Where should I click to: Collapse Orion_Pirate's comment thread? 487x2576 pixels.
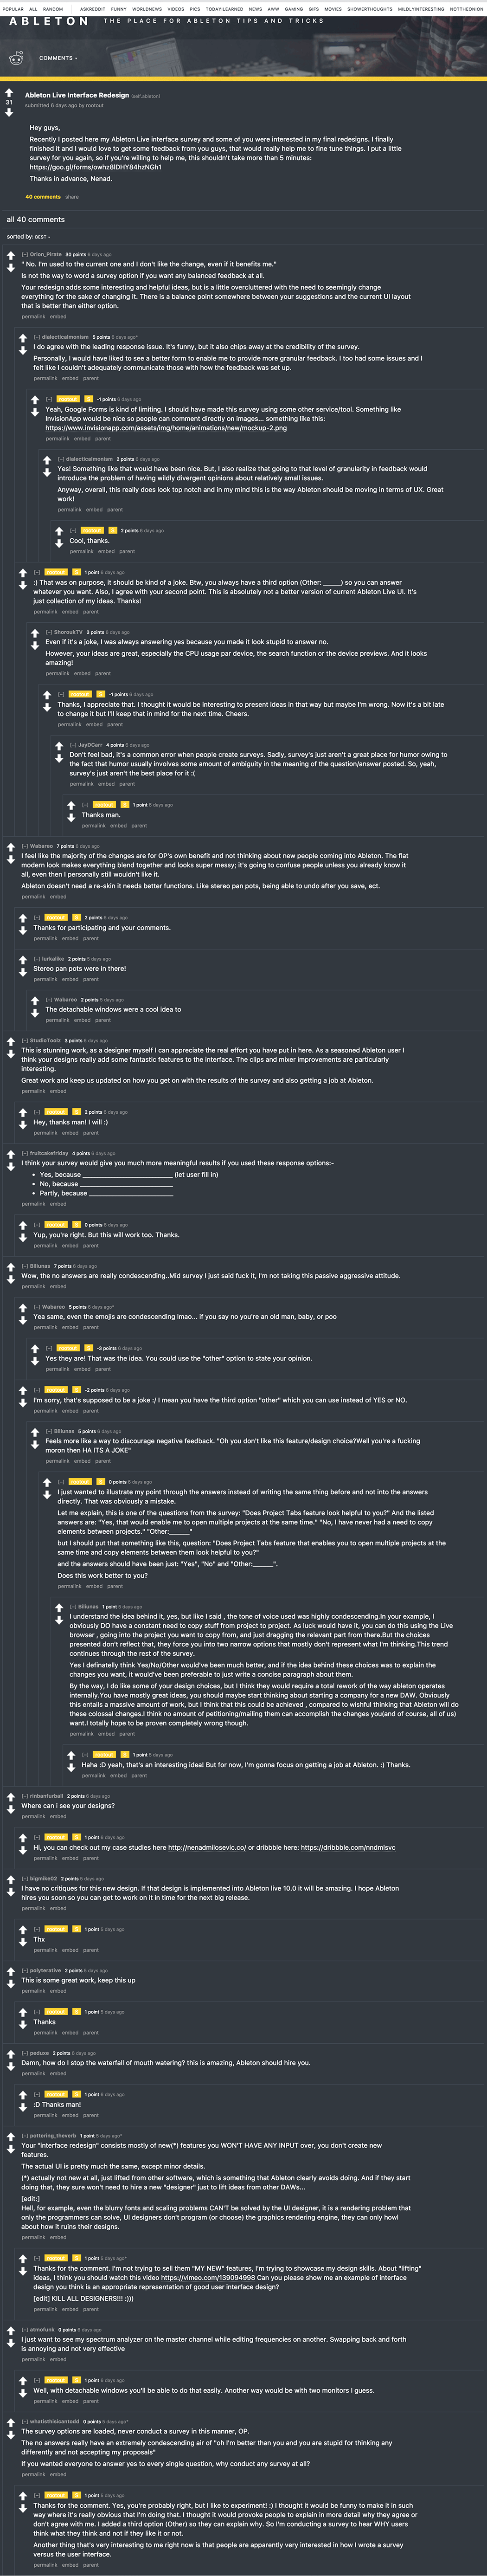click(x=25, y=254)
